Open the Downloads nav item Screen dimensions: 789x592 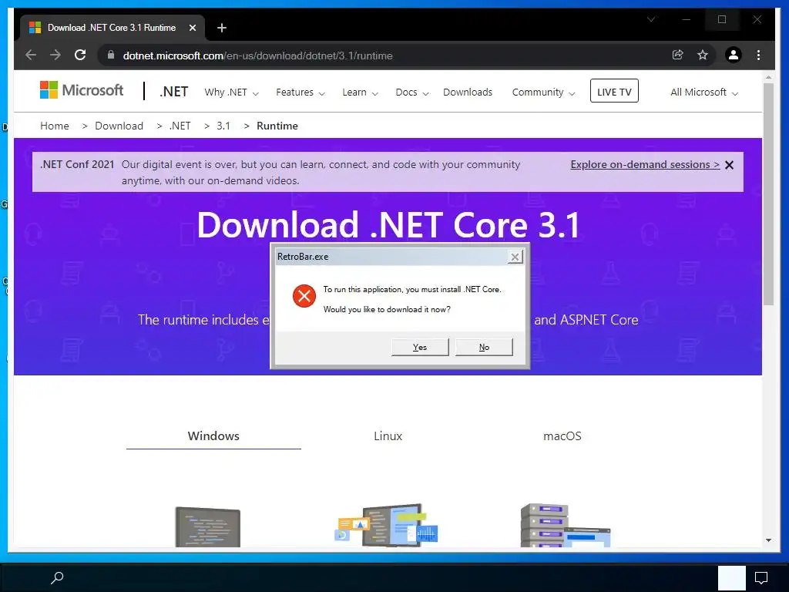tap(468, 92)
